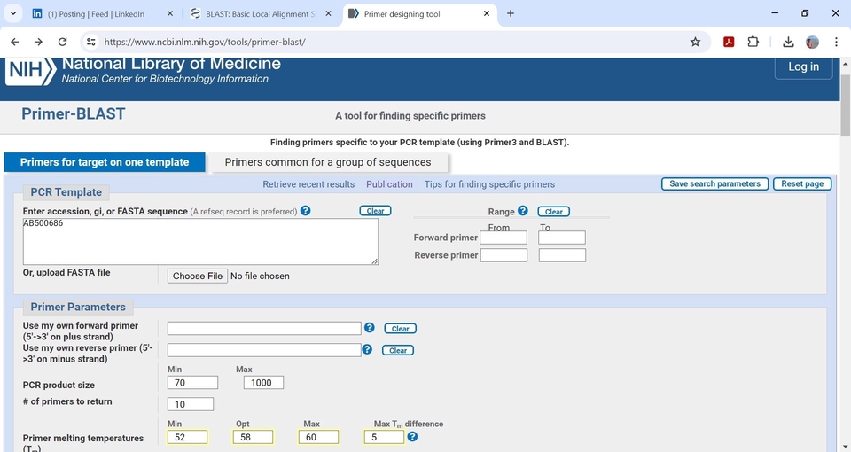Click the Adobe Acrobat extension icon
This screenshot has width=851, height=452.
tap(729, 42)
